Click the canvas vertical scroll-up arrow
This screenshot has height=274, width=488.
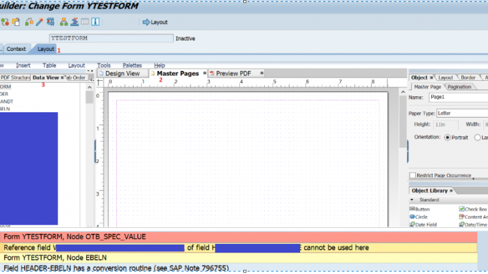pos(403,92)
